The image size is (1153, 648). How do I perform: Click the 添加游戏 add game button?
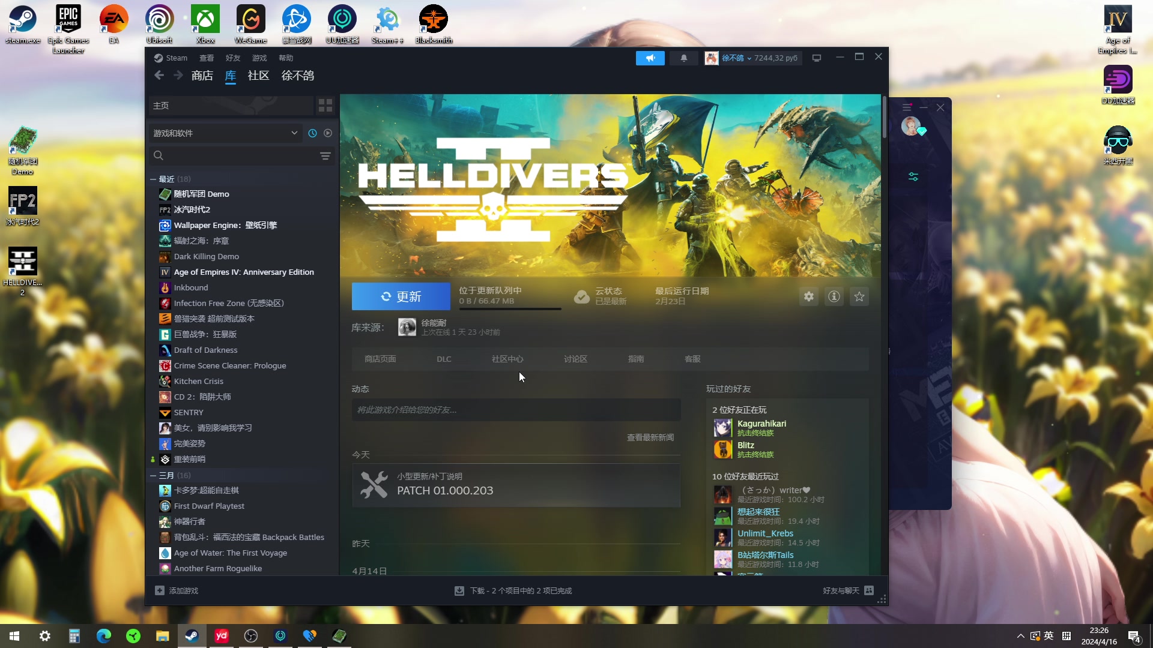point(177,591)
